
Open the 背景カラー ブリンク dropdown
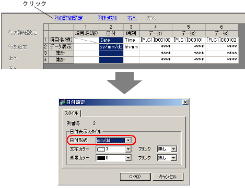tap(173, 158)
